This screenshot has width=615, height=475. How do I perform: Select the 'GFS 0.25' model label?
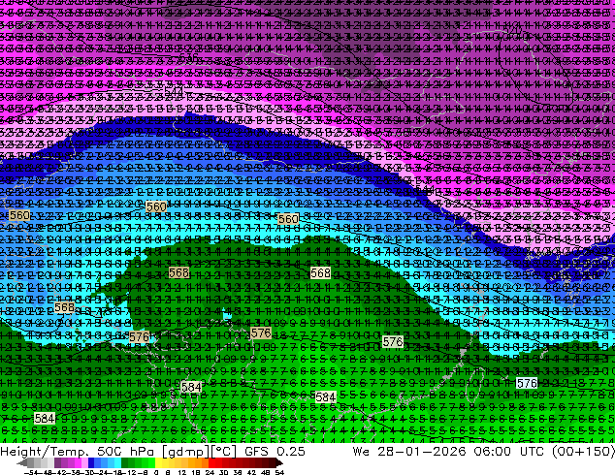coord(275,452)
